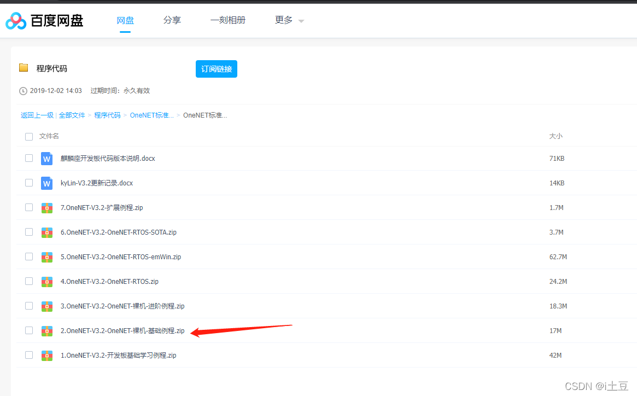
Task: Click Word icon of kyLin-V3.2更新记录.docx
Action: 46,183
